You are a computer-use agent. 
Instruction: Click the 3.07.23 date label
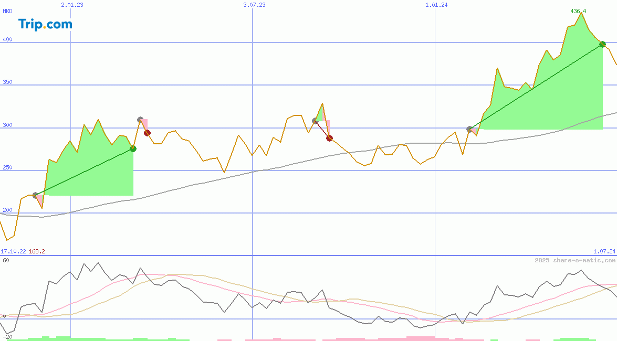[x=254, y=5]
